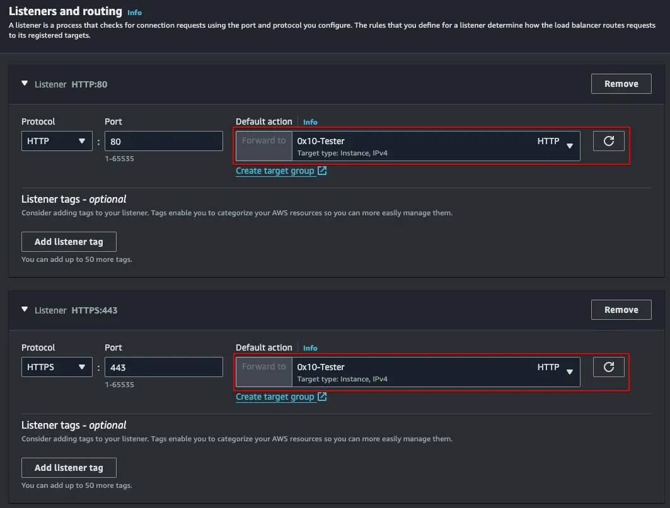The image size is (670, 508).
Task: Remove the HTTPS:443 listener
Action: point(621,310)
